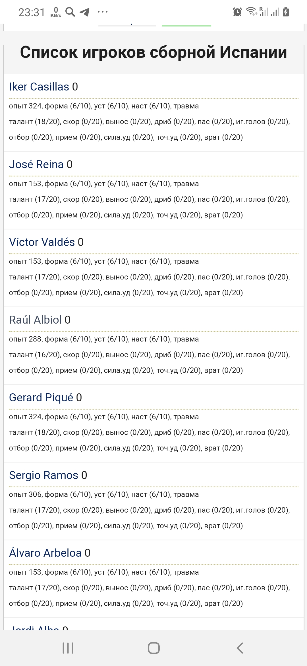Select Álvaro Arbeloa player link
The width and height of the screenshot is (307, 666).
tap(45, 553)
